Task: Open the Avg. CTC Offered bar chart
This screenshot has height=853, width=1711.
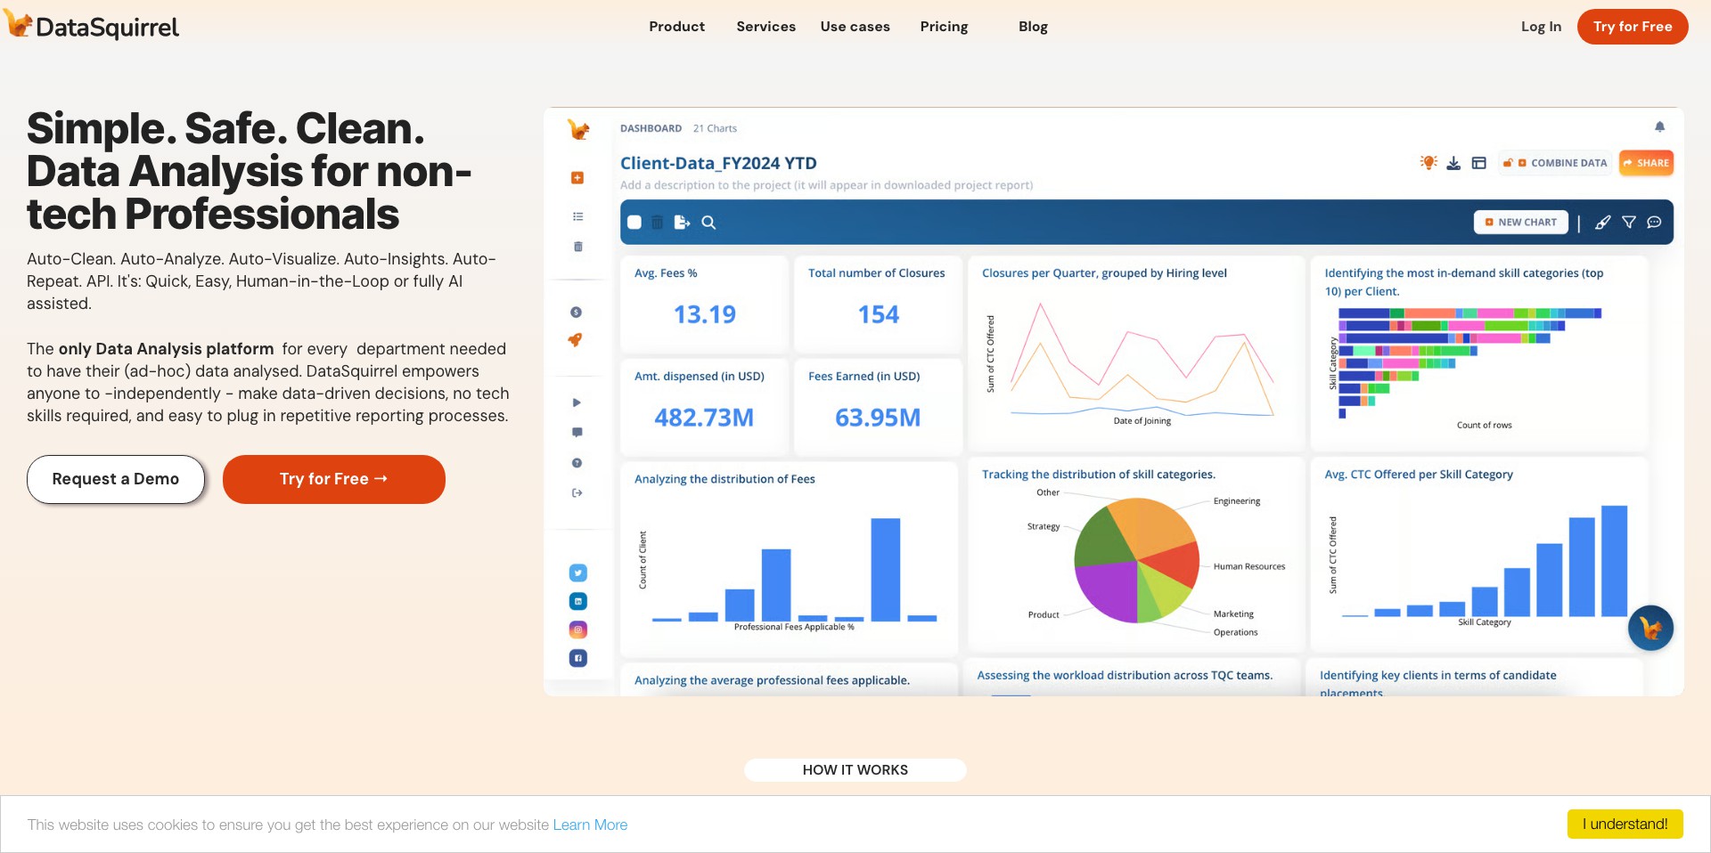Action: coord(1478,554)
